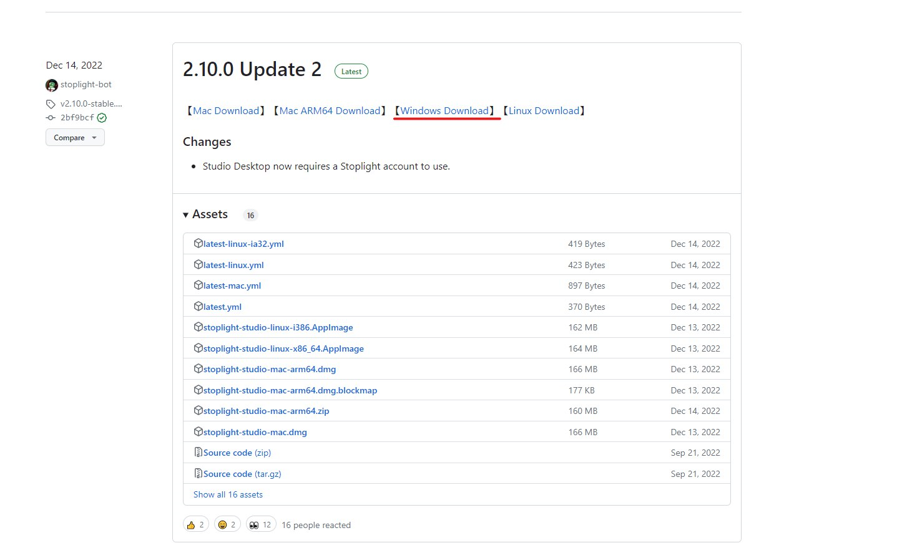This screenshot has height=543, width=897.
Task: Click the '164 MB' size value
Action: click(583, 348)
